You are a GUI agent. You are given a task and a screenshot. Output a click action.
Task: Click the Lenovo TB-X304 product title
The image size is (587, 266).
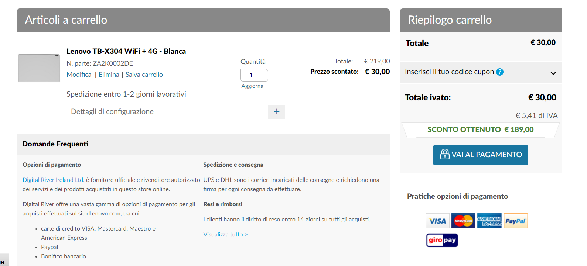(126, 51)
